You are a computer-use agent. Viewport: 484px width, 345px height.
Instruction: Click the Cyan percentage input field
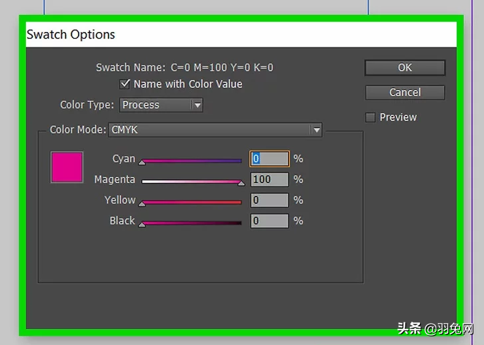pyautogui.click(x=269, y=159)
